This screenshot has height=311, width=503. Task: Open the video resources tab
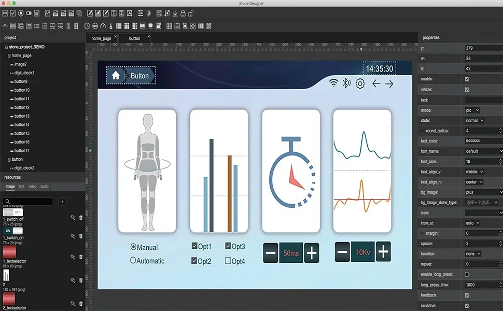pyautogui.click(x=32, y=186)
